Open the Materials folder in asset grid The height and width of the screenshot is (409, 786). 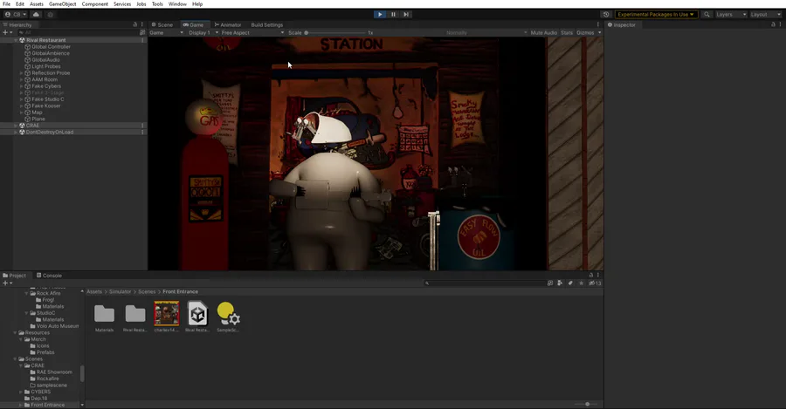(x=104, y=317)
